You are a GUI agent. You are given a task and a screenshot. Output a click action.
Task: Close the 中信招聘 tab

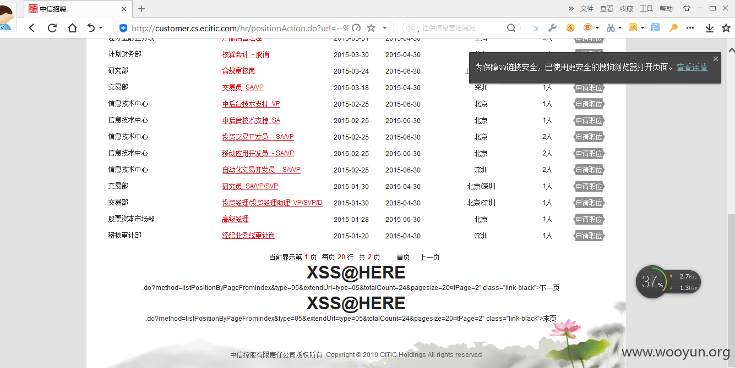click(124, 9)
